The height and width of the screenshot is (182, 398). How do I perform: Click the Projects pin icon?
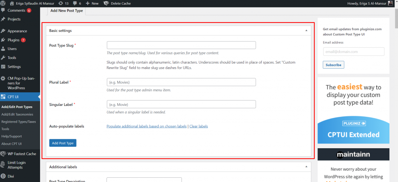click(x=3, y=19)
